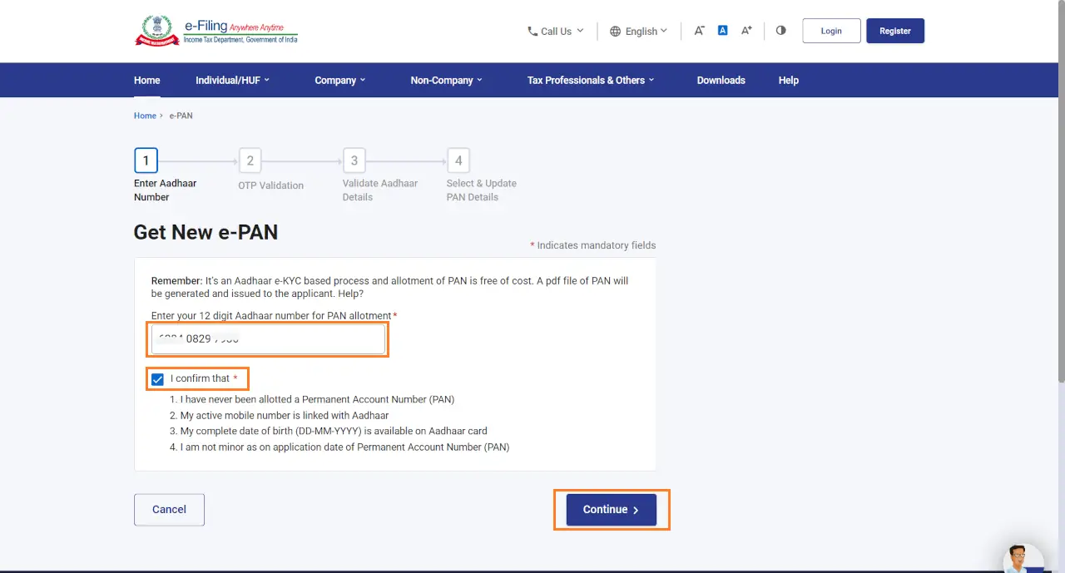Click the Login button
The height and width of the screenshot is (573, 1065).
pyautogui.click(x=831, y=31)
